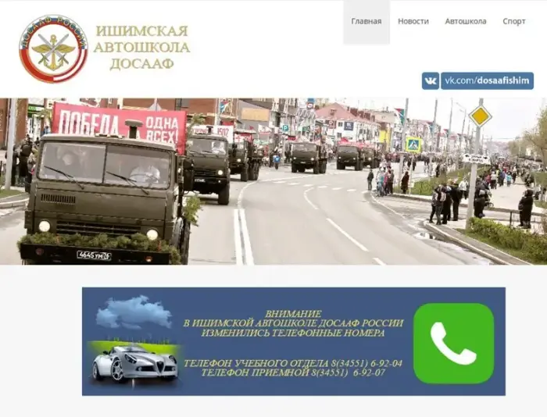Screen dimensions: 547x417
Task: Select the cloud graphic in the announcement banner
Action: pyautogui.click(x=134, y=312)
